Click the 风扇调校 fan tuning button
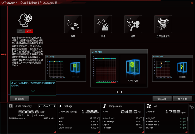This screenshot has height=134, width=195. coord(19,99)
